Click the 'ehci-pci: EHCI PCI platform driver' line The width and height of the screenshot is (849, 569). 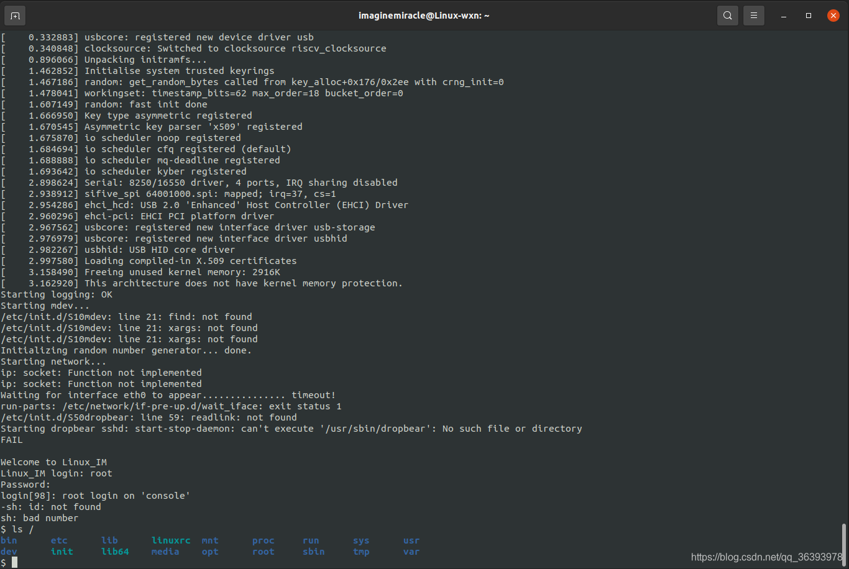coord(137,216)
